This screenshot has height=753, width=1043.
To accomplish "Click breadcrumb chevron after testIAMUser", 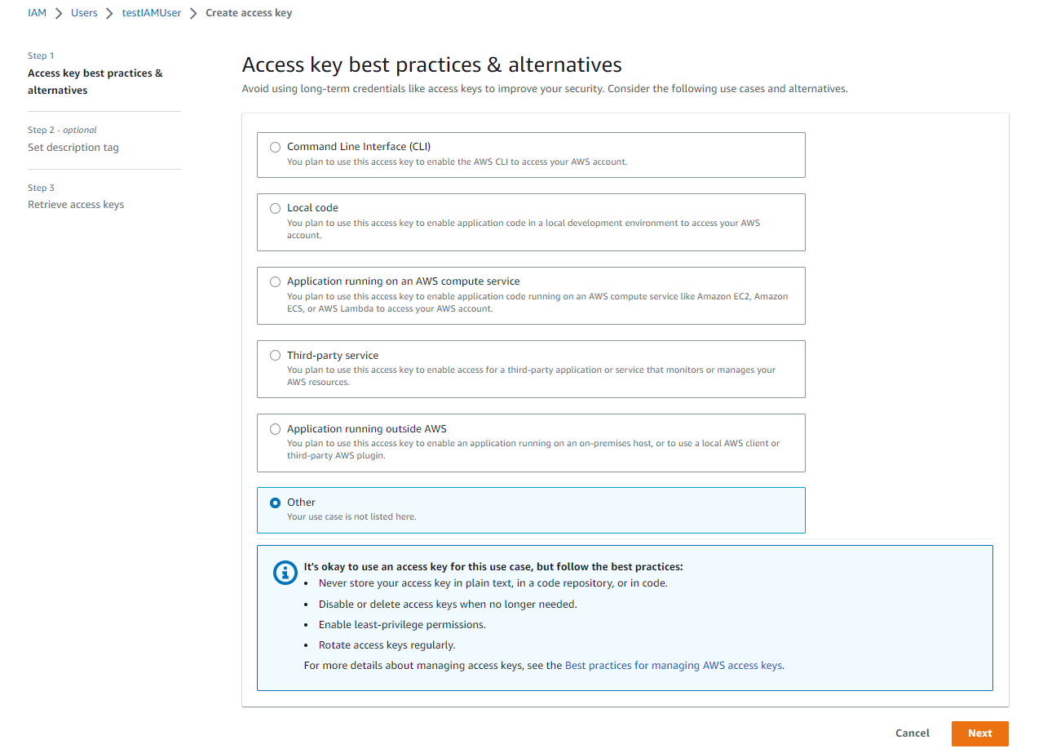I will pos(193,13).
